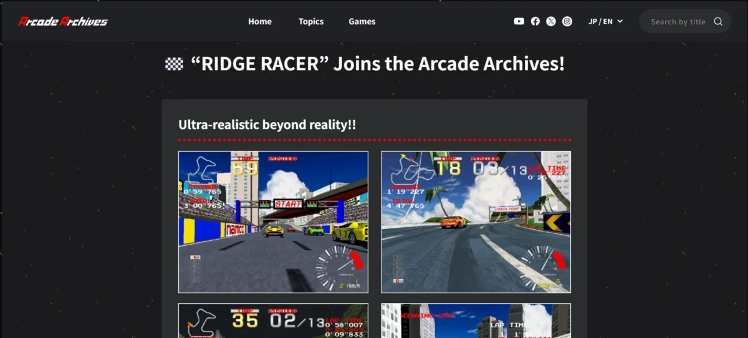Click the magnifying glass search icon
The width and height of the screenshot is (748, 338).
(x=718, y=21)
